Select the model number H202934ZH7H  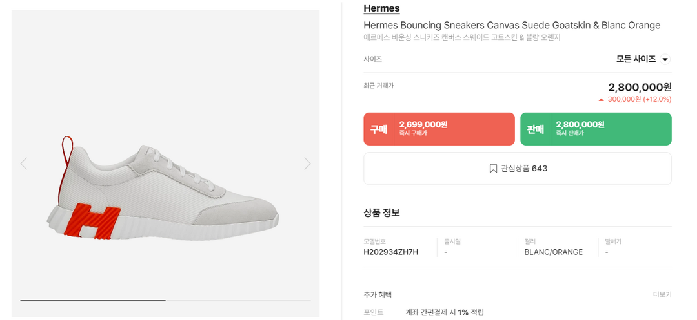tap(390, 252)
